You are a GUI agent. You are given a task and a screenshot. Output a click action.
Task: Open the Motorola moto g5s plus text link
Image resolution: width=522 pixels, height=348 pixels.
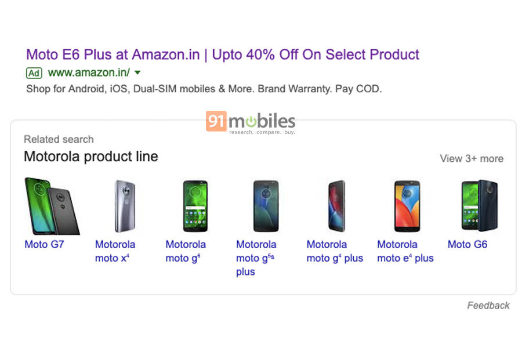(x=256, y=258)
